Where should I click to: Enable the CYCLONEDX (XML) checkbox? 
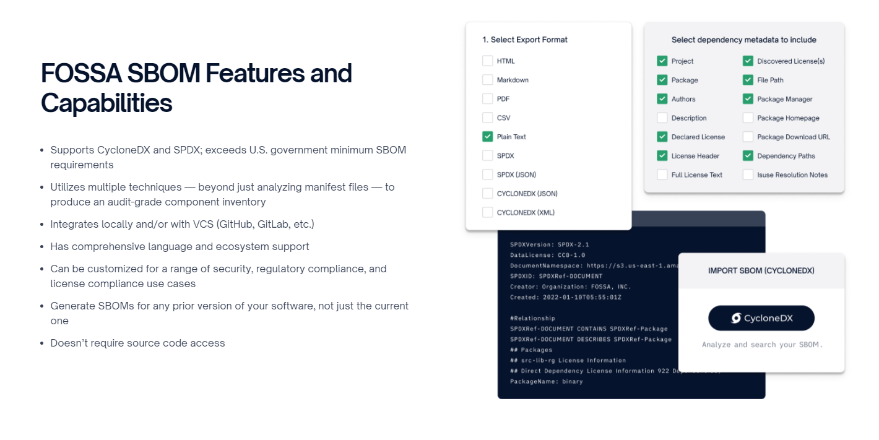(x=487, y=213)
